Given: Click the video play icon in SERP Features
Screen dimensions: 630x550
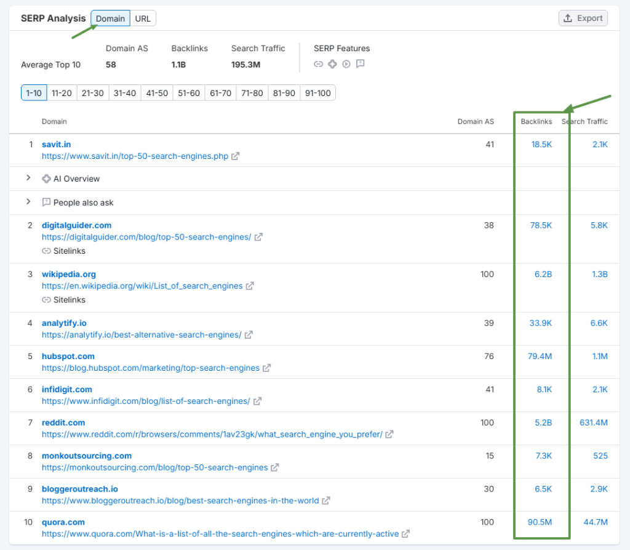Looking at the screenshot, I should tap(346, 64).
